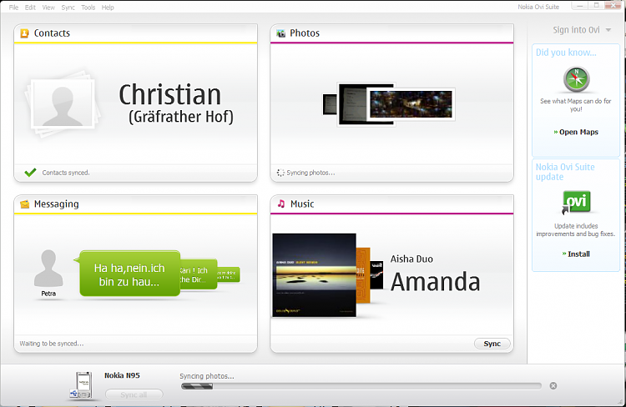The width and height of the screenshot is (626, 407).
Task: Click the 'Nokia N95' device name
Action: tap(122, 375)
